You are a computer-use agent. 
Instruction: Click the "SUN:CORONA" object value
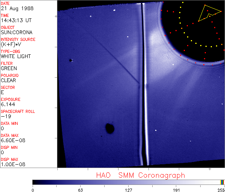tap(16, 32)
